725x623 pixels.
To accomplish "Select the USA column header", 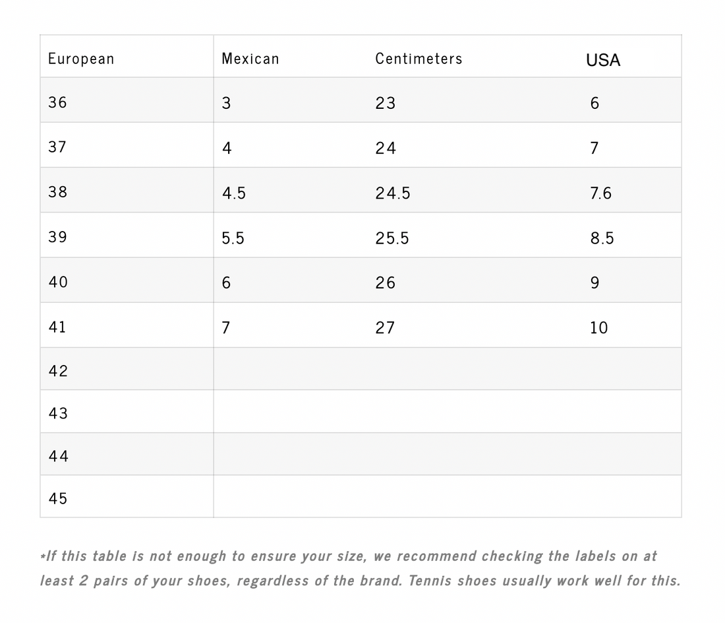I will 603,60.
